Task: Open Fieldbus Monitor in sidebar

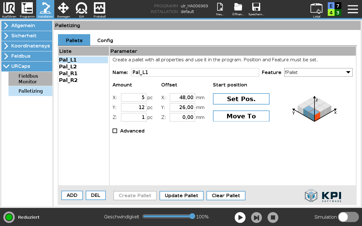Action: click(x=30, y=79)
